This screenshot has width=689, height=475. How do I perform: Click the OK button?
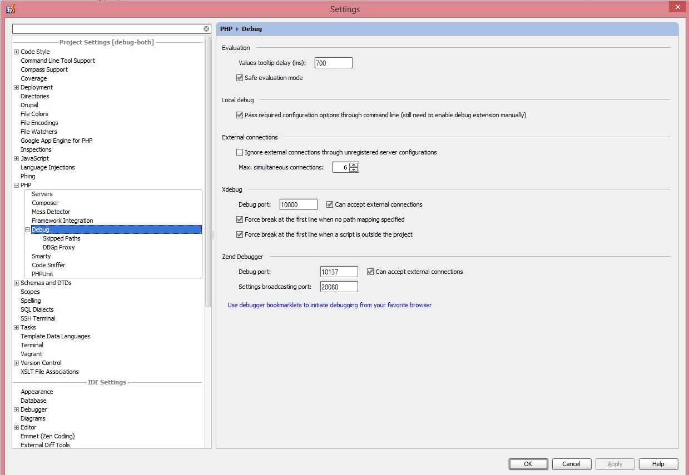[528, 464]
